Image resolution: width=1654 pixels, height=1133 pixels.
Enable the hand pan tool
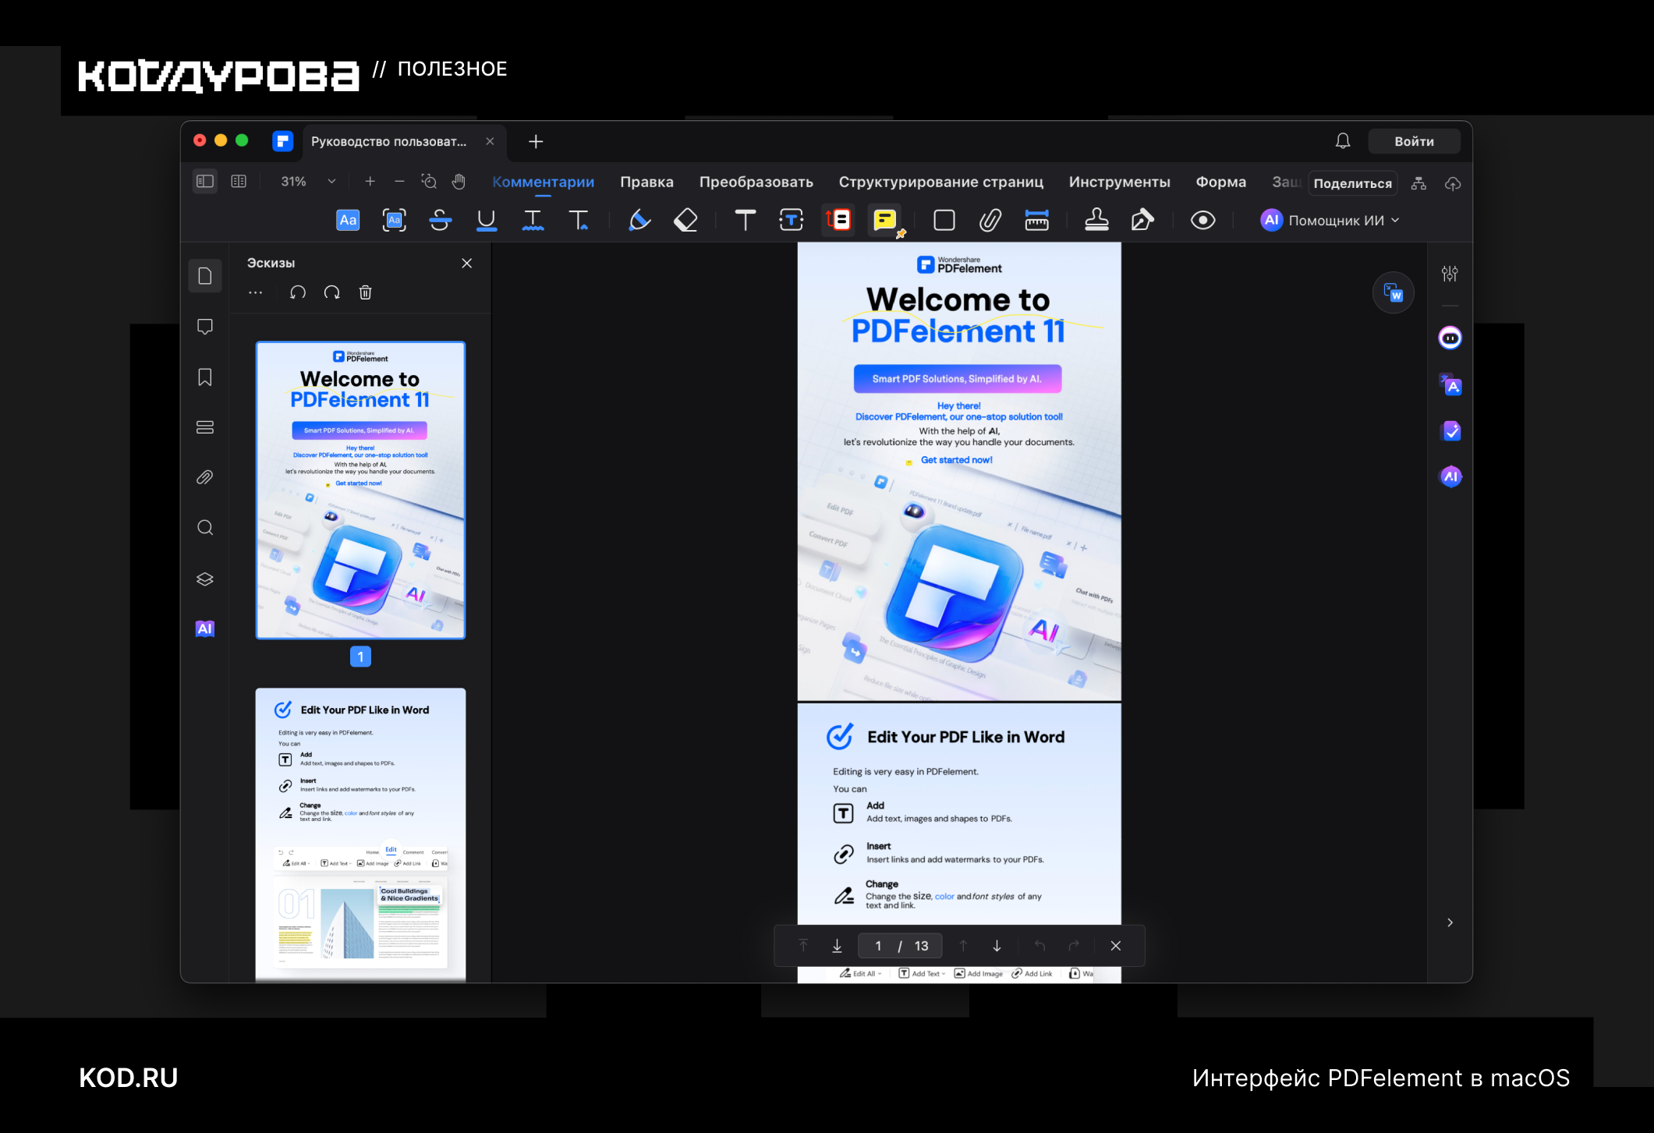459,182
